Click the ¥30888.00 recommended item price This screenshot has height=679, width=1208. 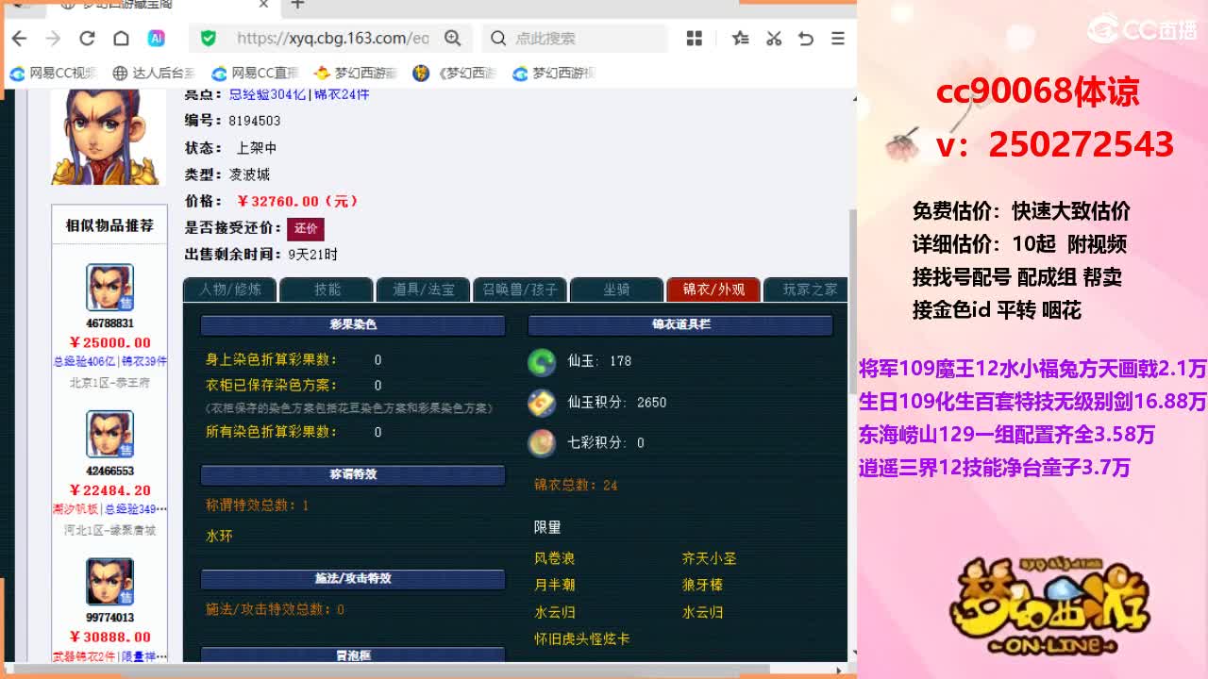click(109, 637)
